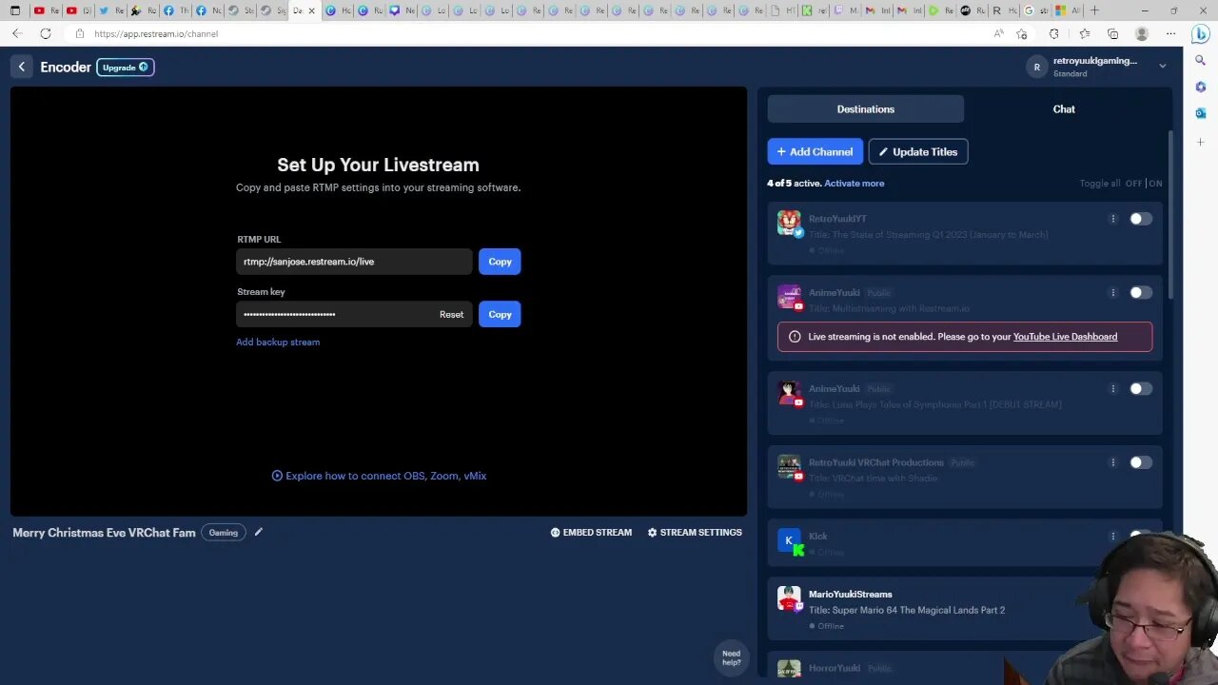Click the destinations panel scrollbar
This screenshot has width=1218, height=685.
click(1170, 214)
